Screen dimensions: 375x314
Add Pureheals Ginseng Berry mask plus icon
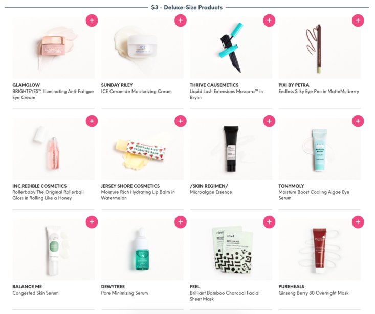click(x=358, y=222)
